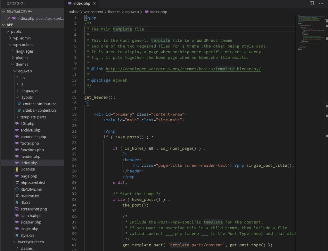
Task: Select content-sidebar.css in the layouts folder
Action: (39, 104)
